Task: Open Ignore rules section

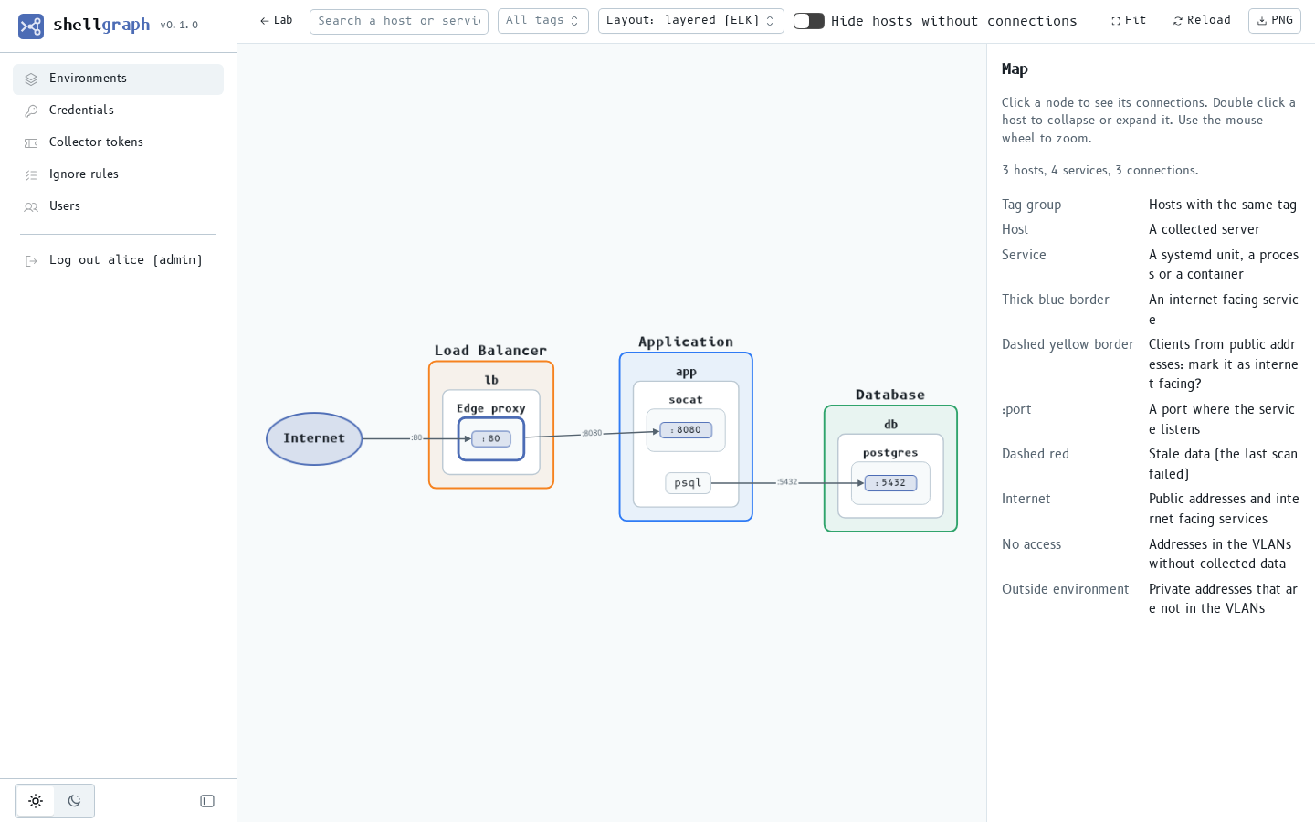Action: click(118, 174)
